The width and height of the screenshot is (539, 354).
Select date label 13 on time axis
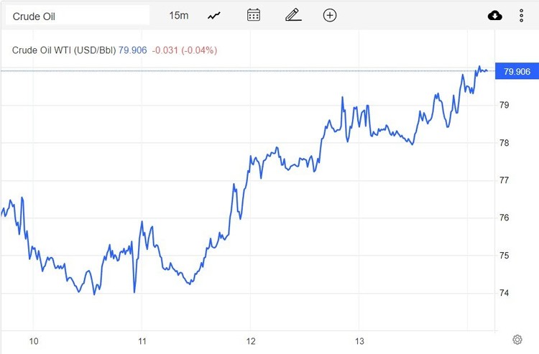point(360,340)
